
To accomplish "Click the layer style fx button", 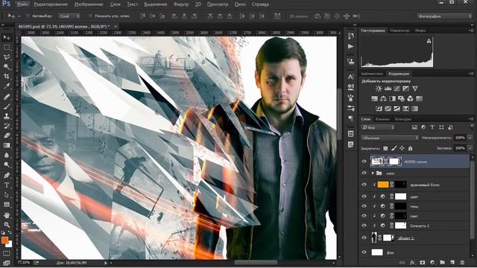I will [412, 263].
